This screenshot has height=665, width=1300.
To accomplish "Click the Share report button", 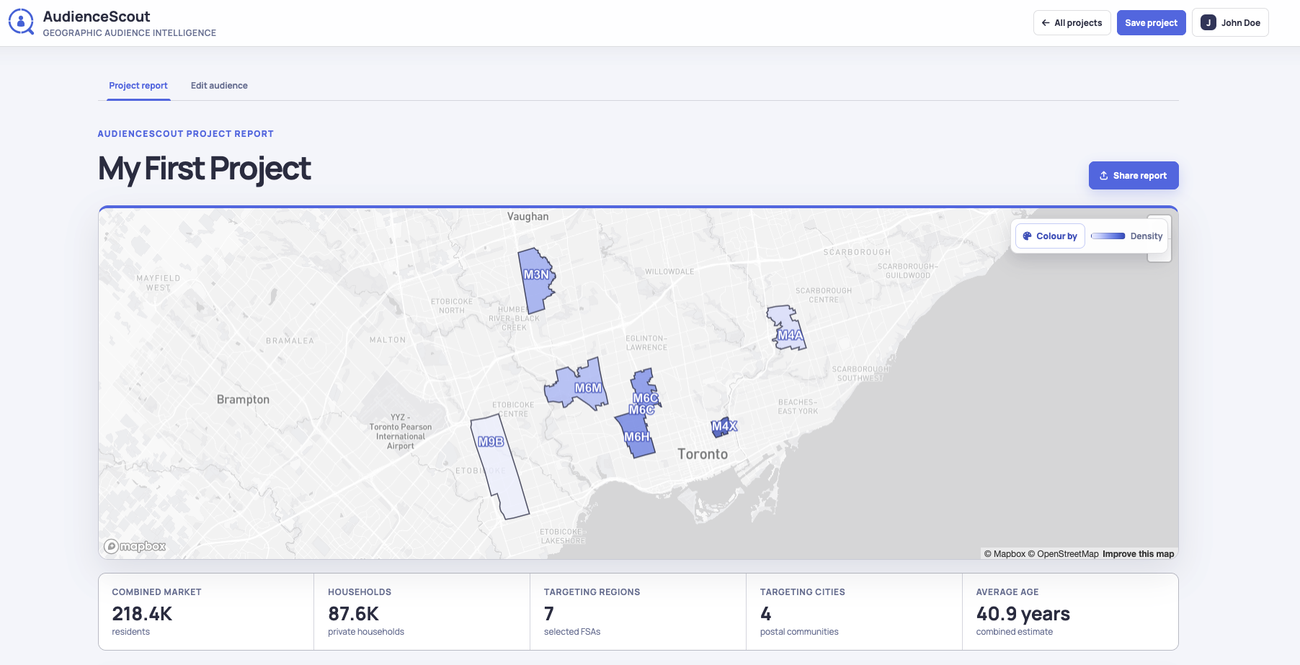I will click(1134, 176).
